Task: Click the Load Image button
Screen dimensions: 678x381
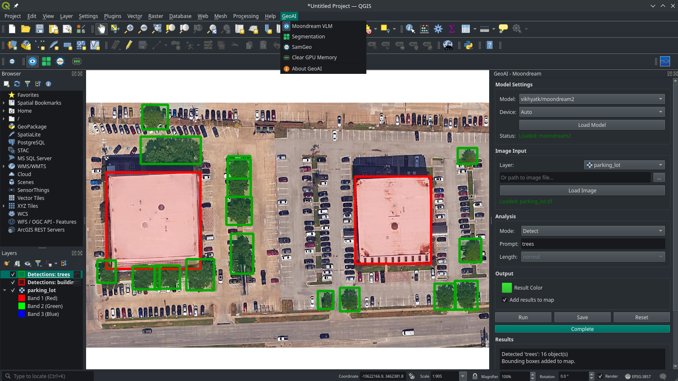Action: [x=582, y=191]
